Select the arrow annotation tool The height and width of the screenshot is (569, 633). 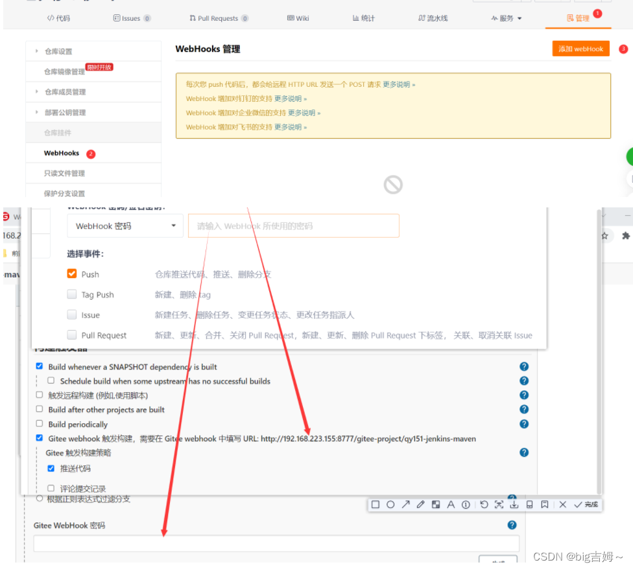(406, 504)
